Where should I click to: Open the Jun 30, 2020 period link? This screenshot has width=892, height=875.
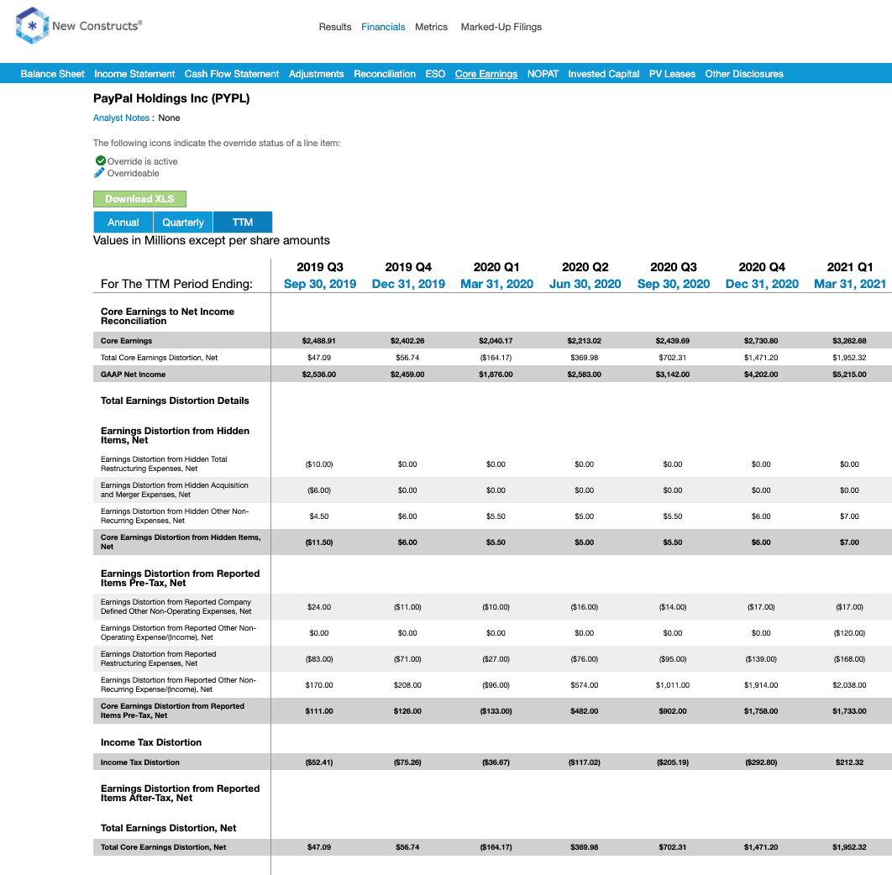[x=585, y=284]
